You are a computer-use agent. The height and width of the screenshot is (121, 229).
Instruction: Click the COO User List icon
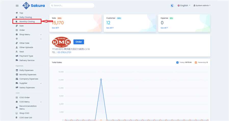(17, 117)
